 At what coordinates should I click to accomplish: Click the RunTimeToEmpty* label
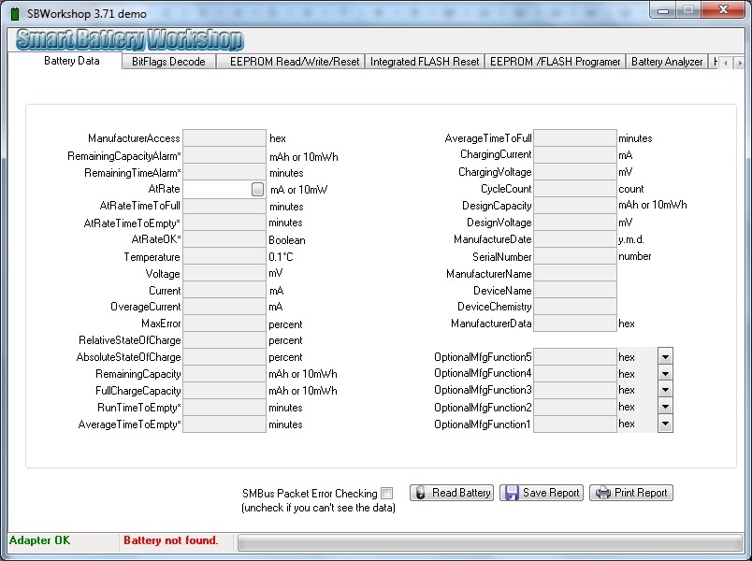(139, 408)
